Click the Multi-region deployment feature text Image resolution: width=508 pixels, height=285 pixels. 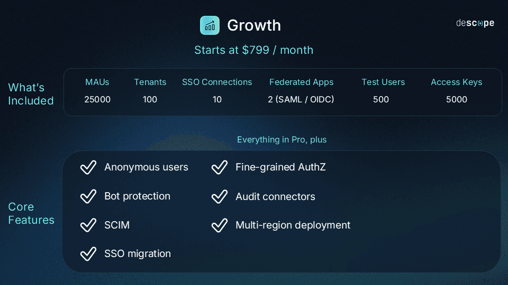click(293, 225)
